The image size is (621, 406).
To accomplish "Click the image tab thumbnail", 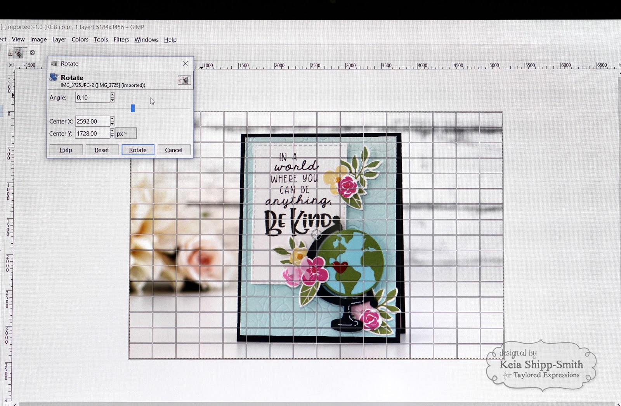I will [18, 52].
